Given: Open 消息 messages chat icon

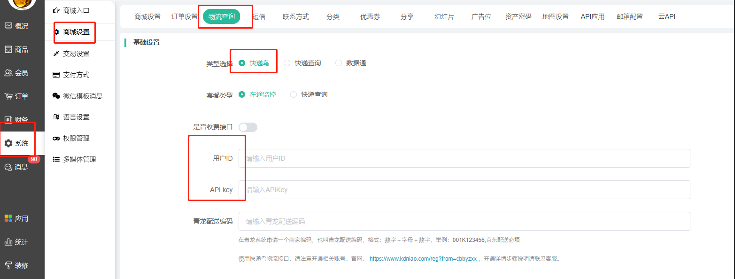Looking at the screenshot, I should (8, 167).
